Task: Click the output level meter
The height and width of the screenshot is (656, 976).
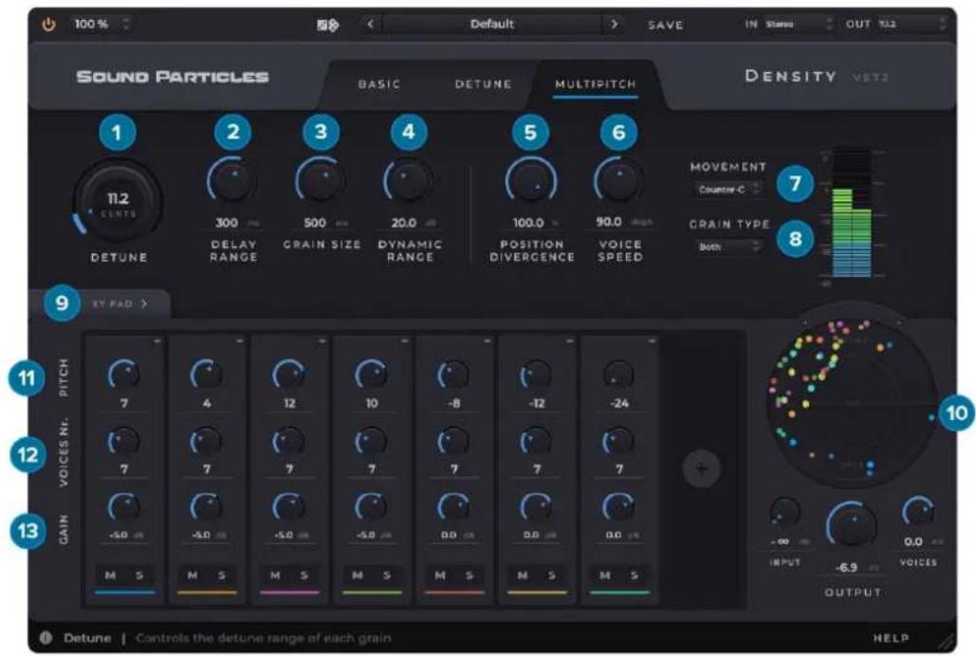Action: point(852,212)
